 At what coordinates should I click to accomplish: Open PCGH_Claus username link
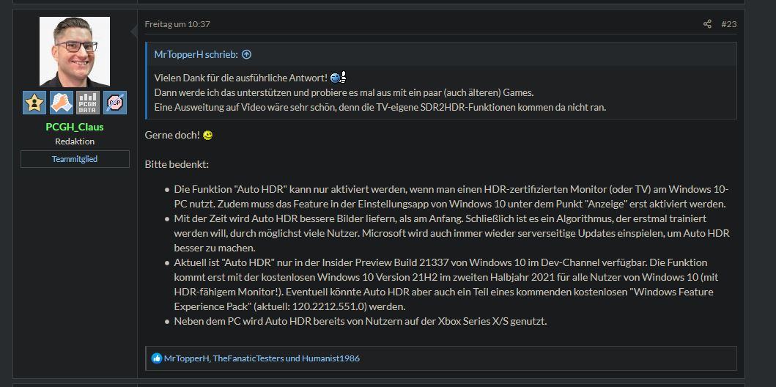click(x=75, y=127)
